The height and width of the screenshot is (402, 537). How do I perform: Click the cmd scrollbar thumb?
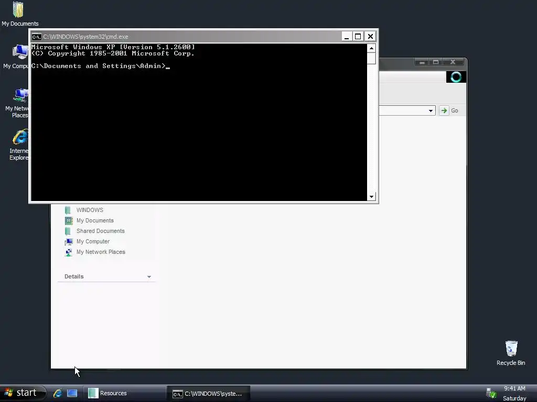(x=371, y=59)
